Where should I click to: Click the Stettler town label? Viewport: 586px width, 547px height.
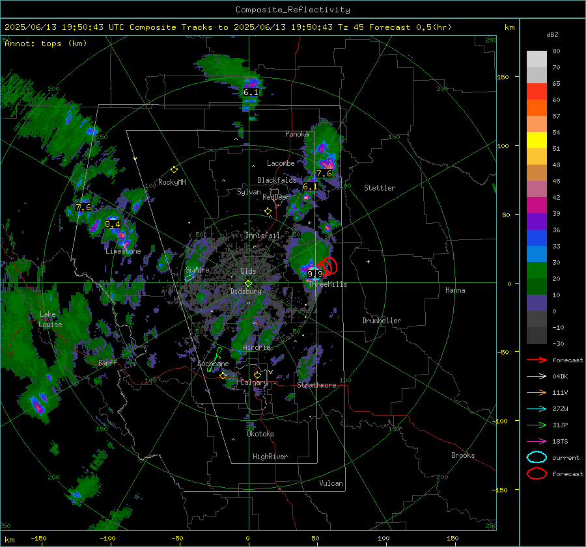pyautogui.click(x=380, y=188)
